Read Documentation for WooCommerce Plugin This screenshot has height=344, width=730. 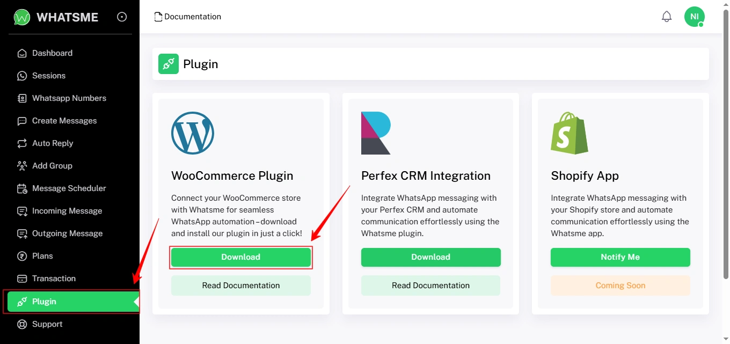coord(241,286)
